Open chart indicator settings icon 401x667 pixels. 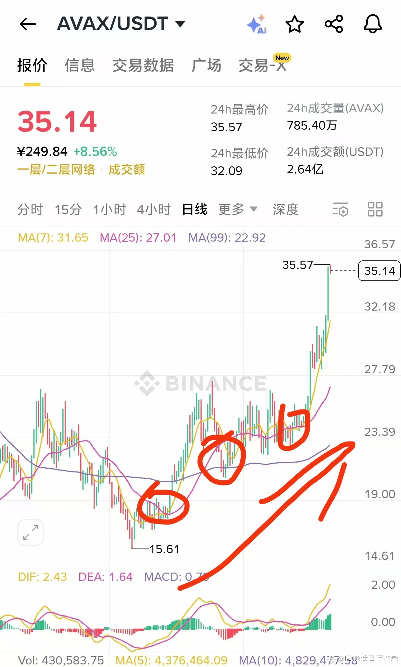tap(340, 210)
